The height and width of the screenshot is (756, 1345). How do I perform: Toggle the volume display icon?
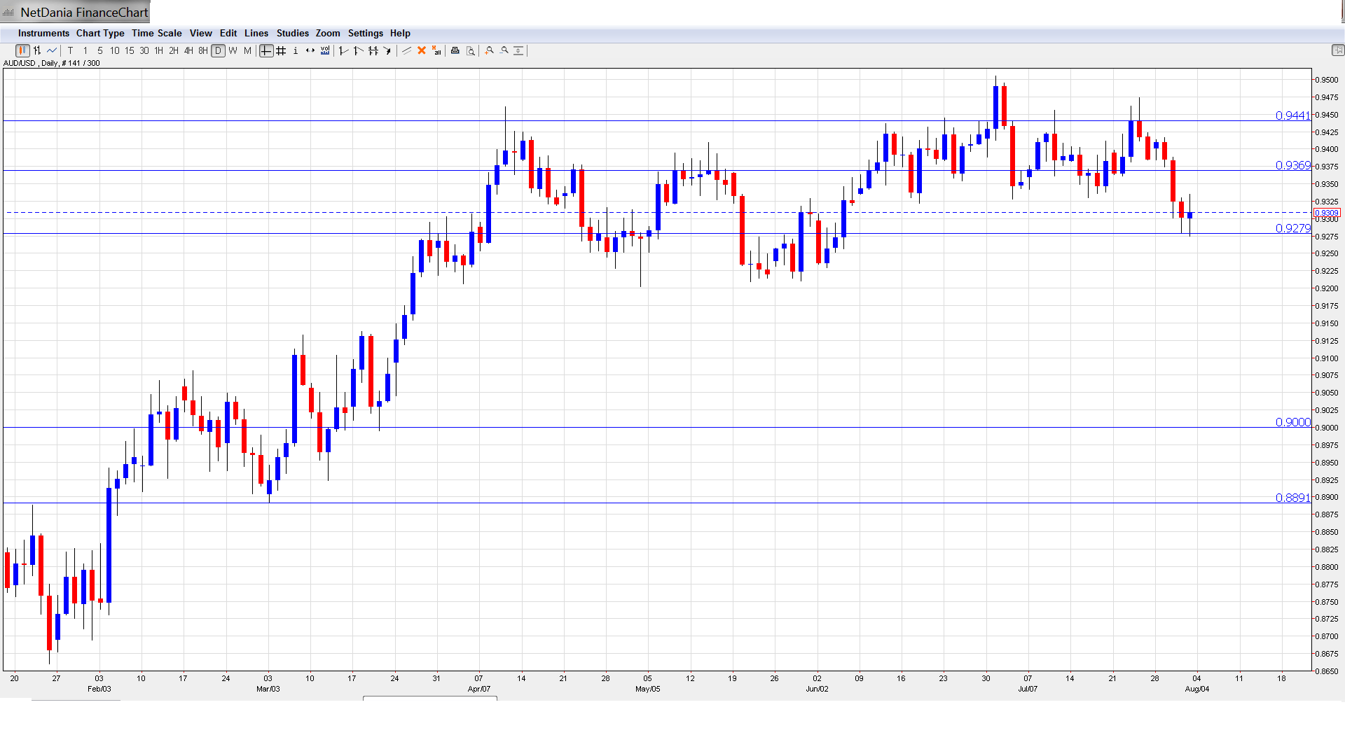(x=325, y=50)
